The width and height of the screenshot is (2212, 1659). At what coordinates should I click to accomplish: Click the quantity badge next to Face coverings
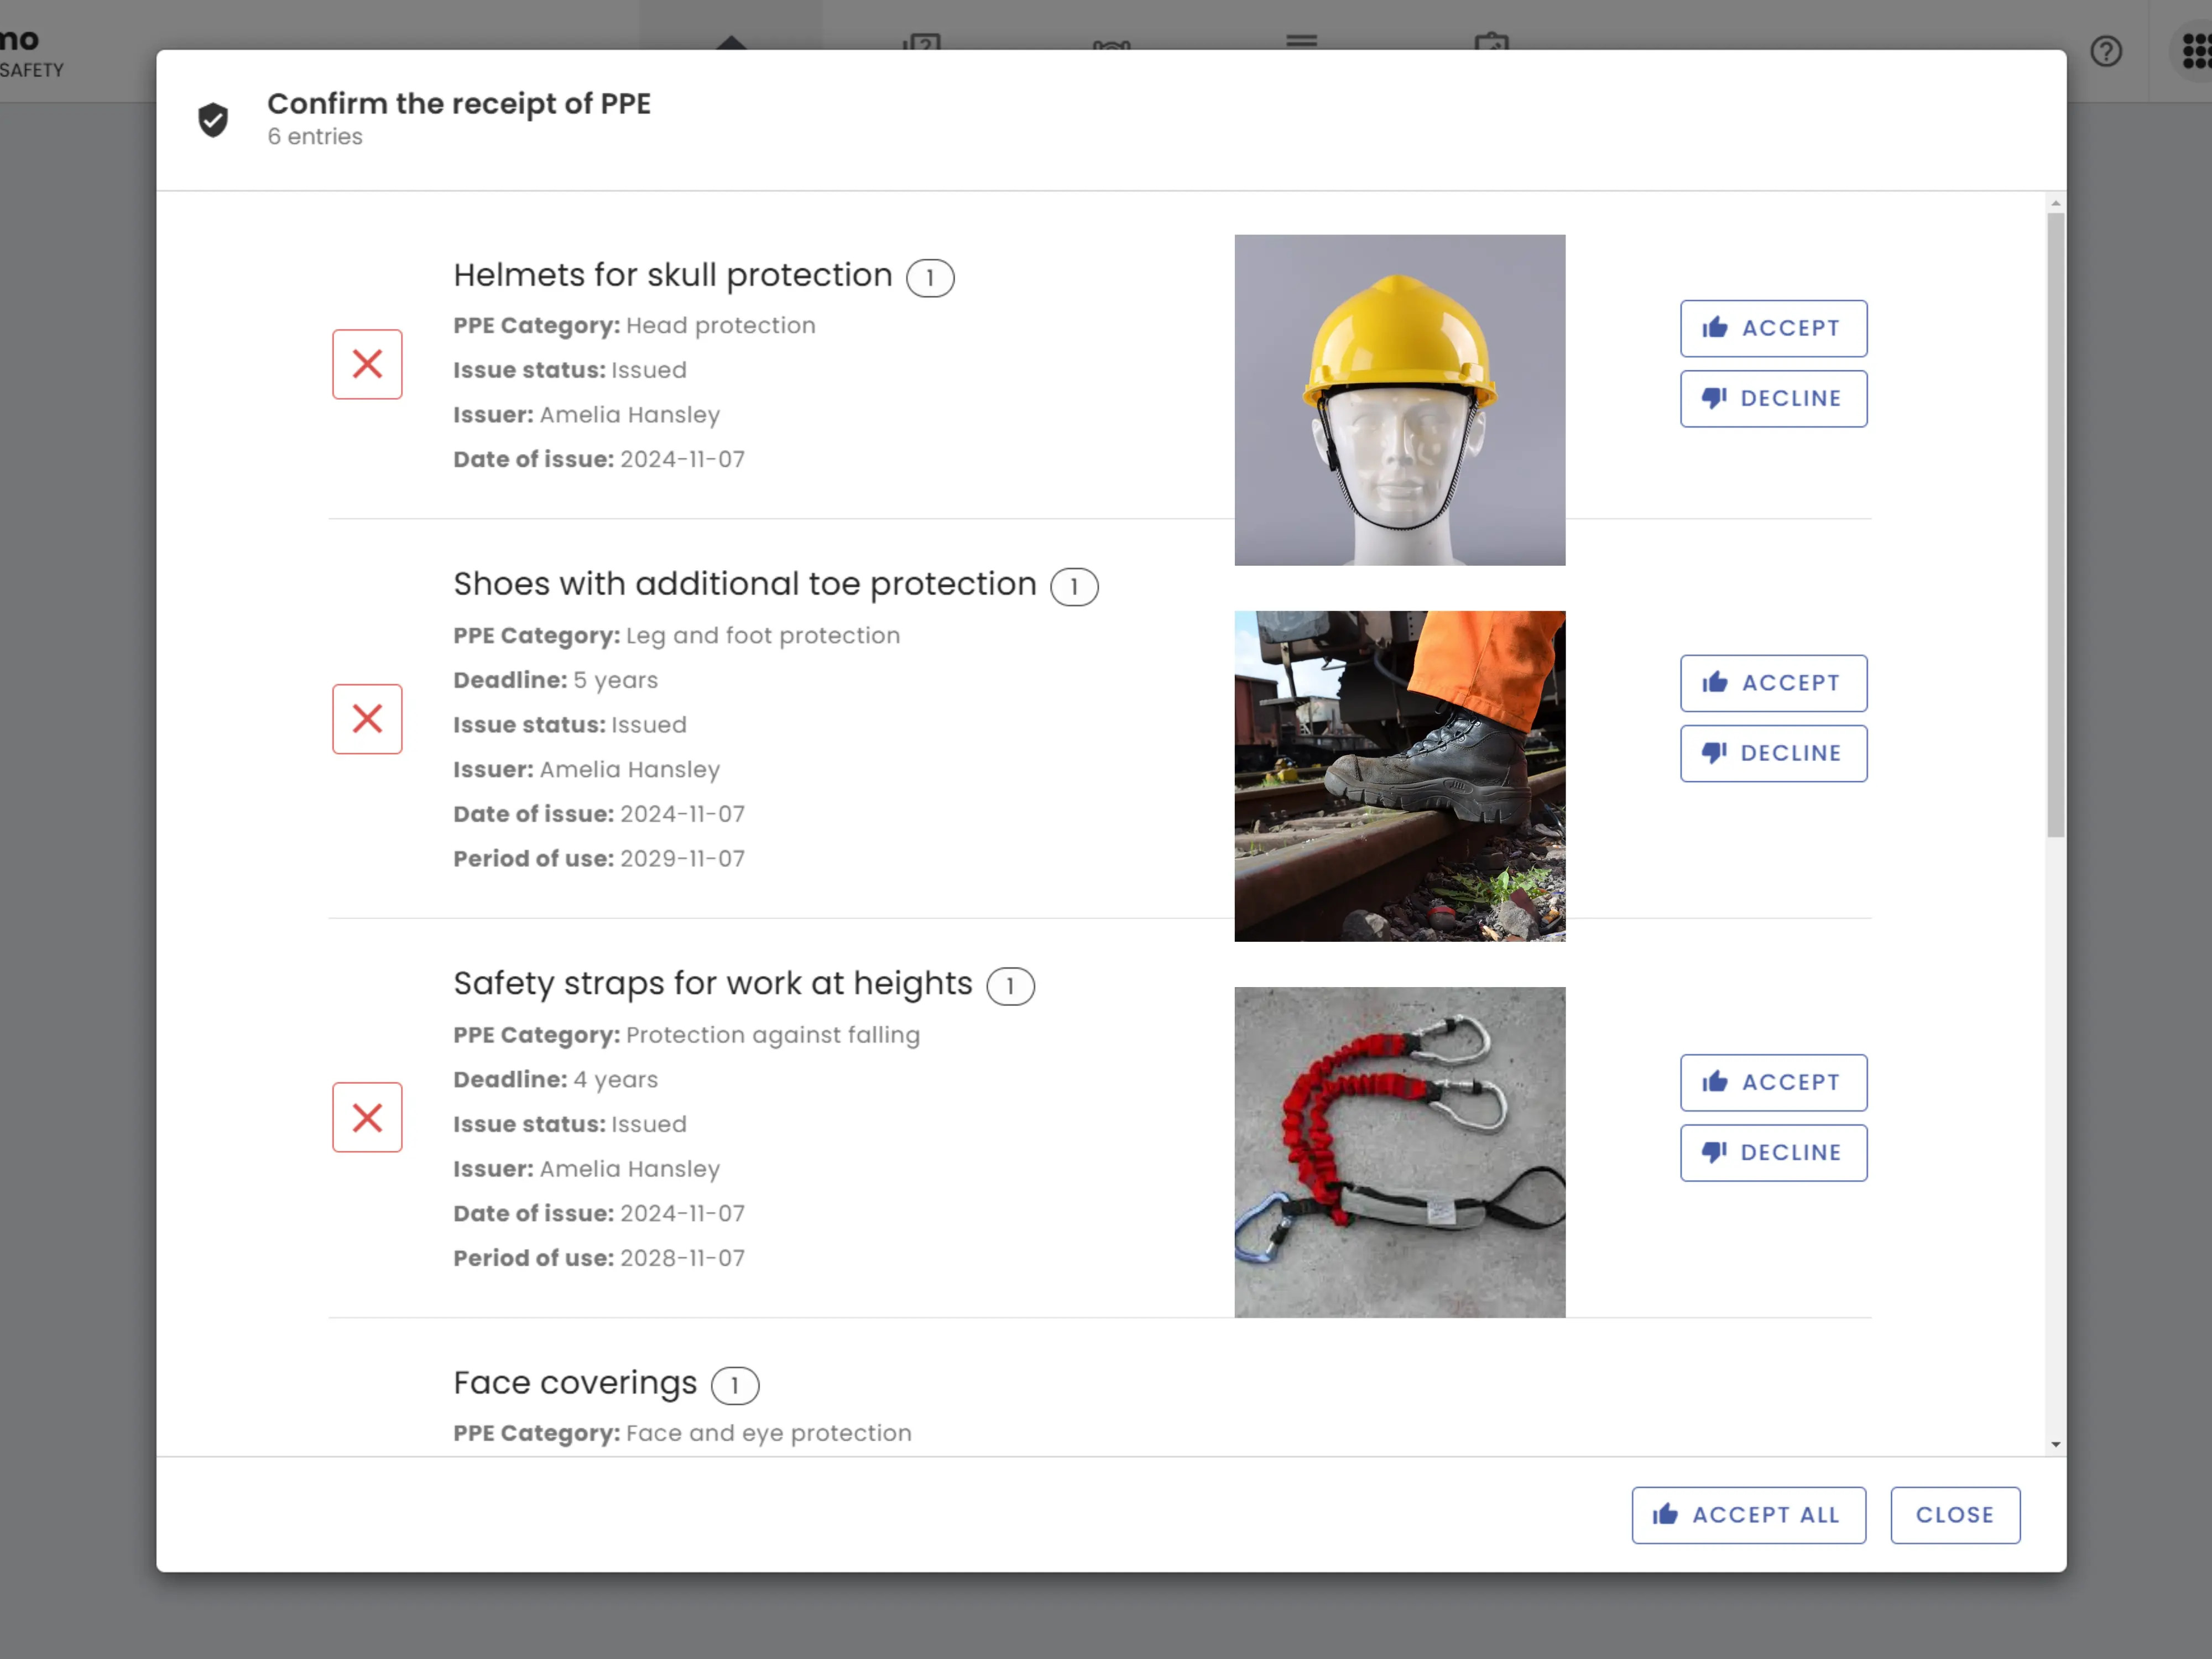(x=735, y=1385)
